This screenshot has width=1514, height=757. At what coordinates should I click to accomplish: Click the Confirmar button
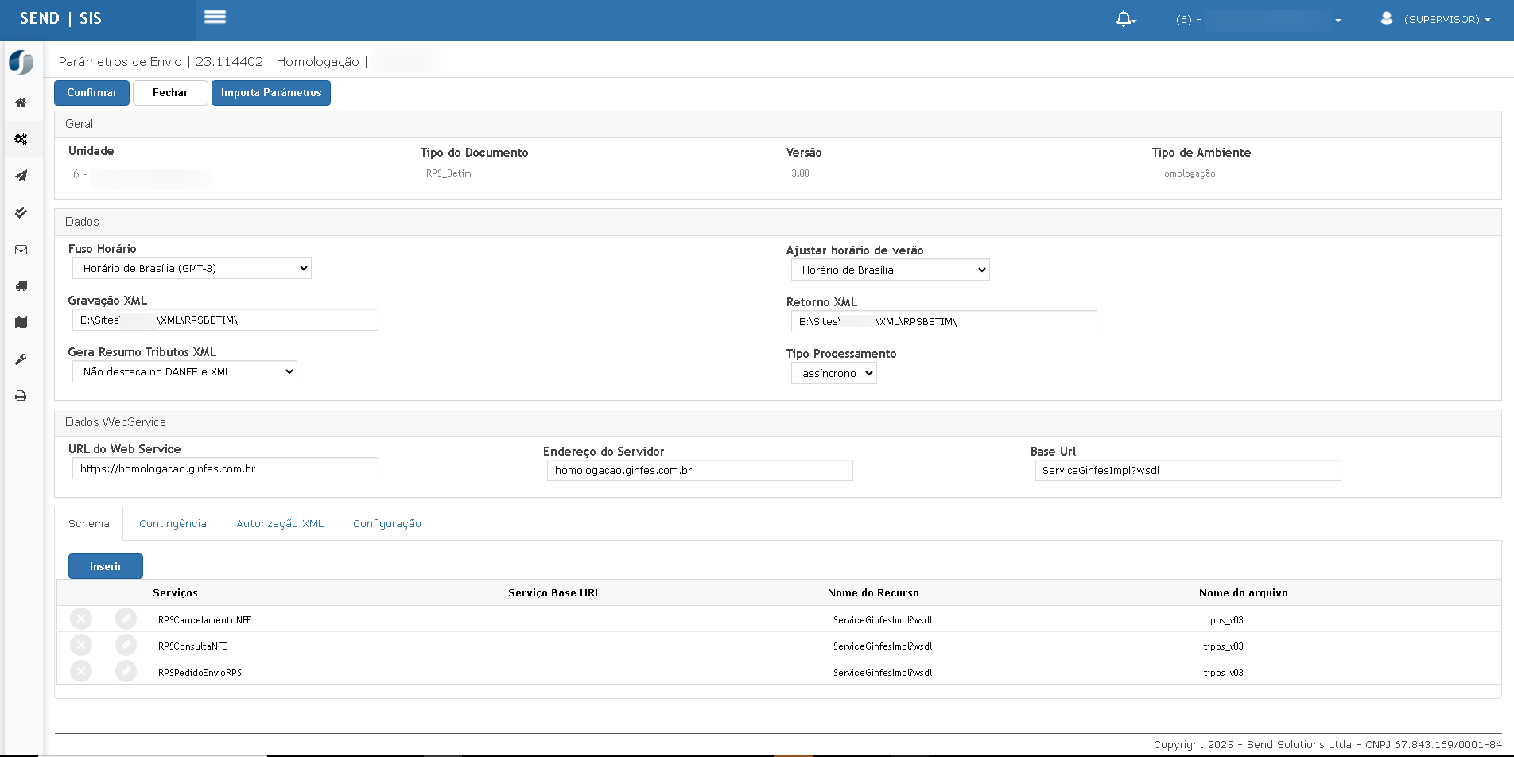pyautogui.click(x=91, y=93)
